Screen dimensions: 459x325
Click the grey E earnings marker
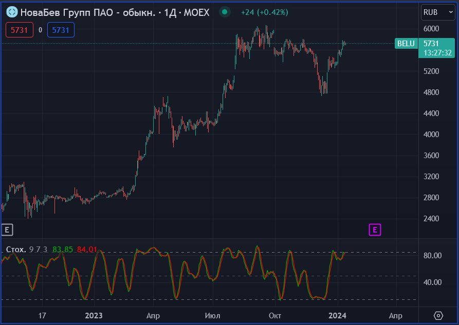(7, 230)
